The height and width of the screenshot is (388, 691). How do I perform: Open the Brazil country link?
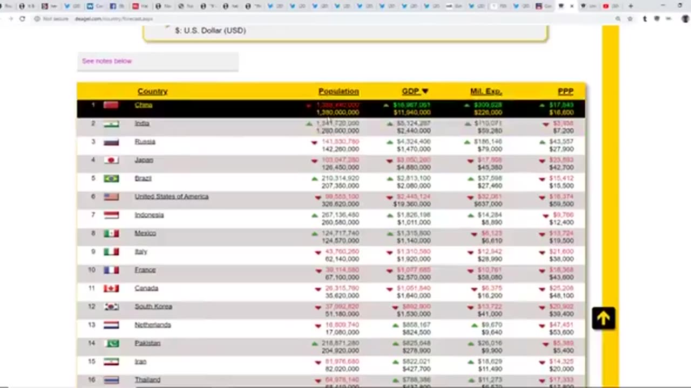(x=143, y=178)
